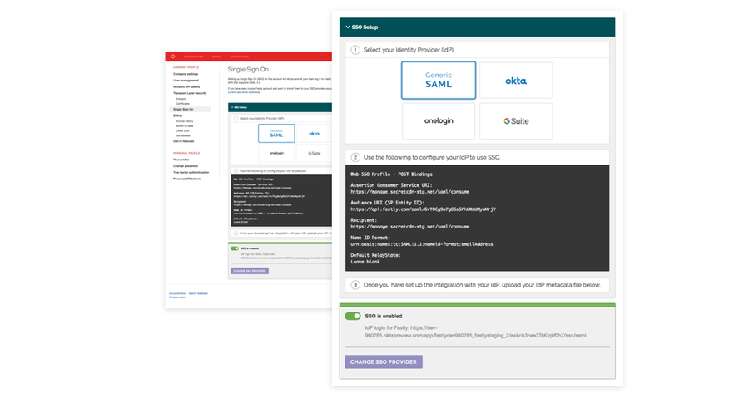Screen dimensions: 749x398
Task: Click small Change SSO Provider button in background page
Action: click(x=250, y=271)
